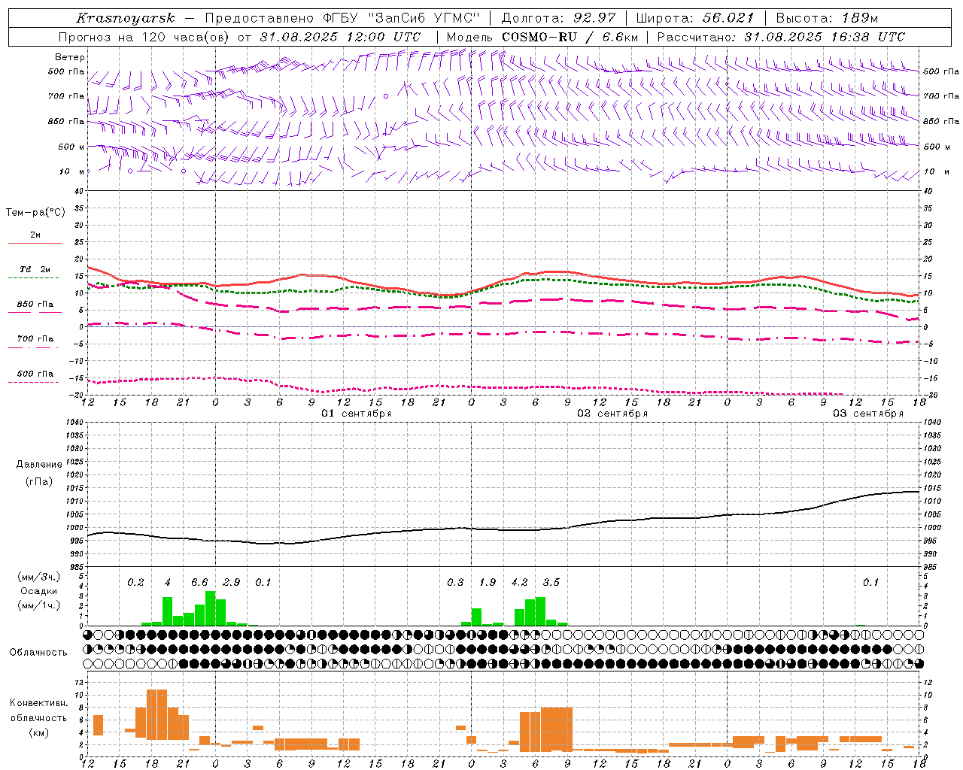Click the "Ветер" wind panel label

(70, 57)
